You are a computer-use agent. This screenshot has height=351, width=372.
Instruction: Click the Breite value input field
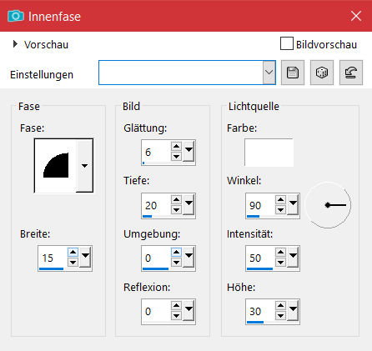53,258
